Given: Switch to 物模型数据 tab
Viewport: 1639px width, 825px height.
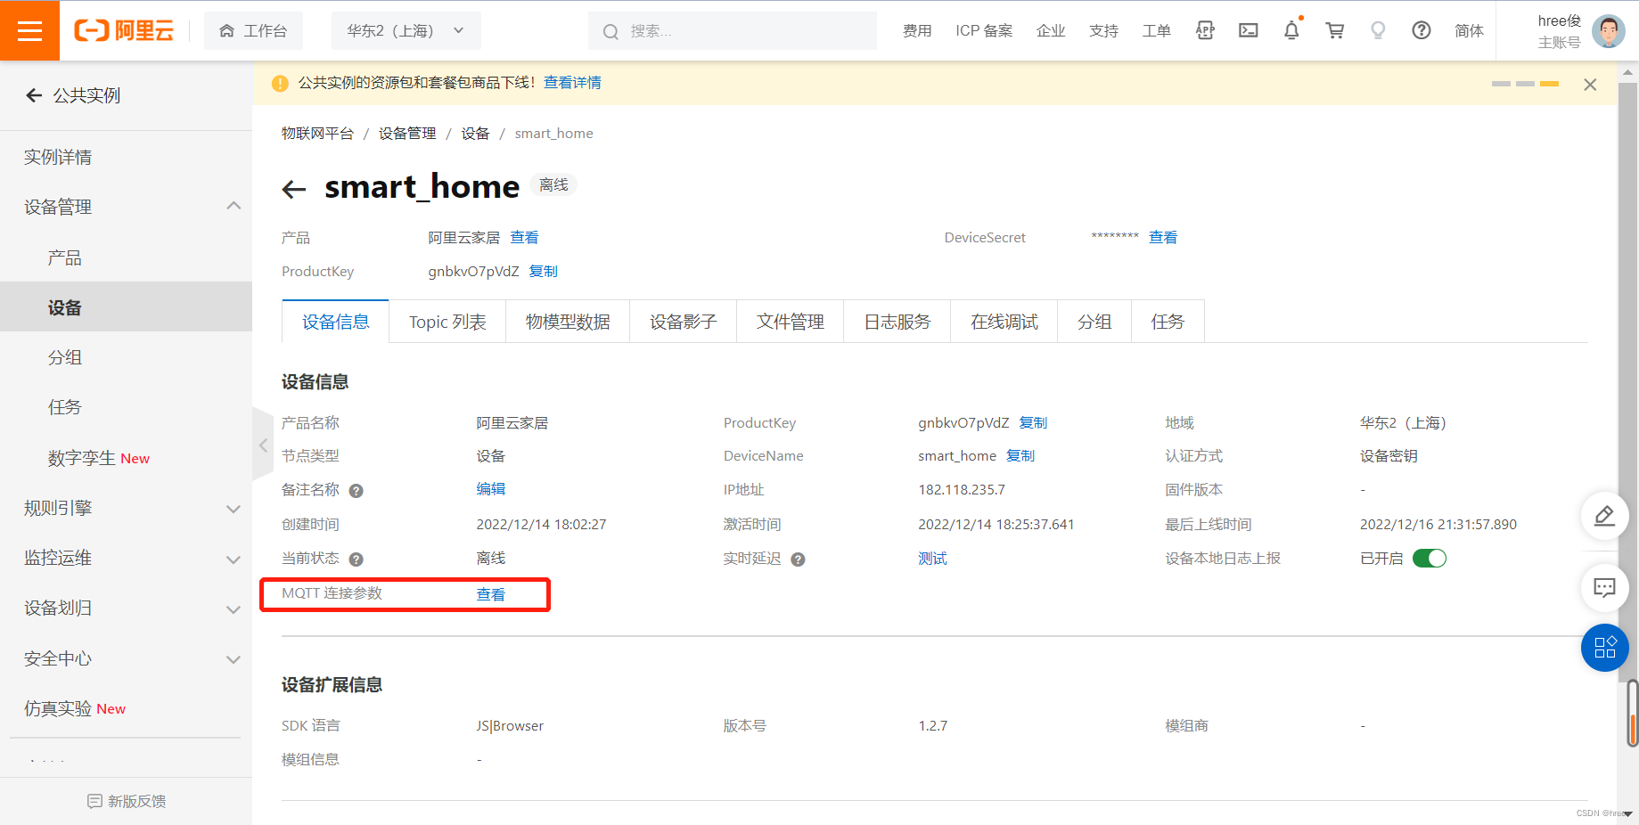Looking at the screenshot, I should pos(568,322).
